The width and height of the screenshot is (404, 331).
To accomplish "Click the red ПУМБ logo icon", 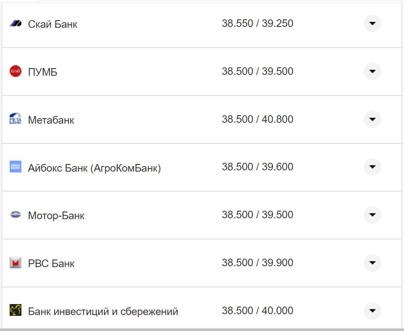I will (16, 71).
